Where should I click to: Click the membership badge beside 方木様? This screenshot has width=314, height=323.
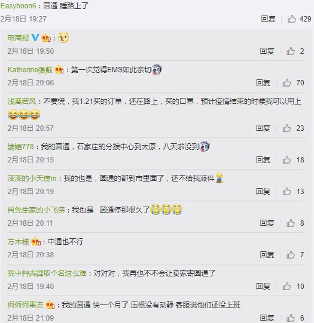pyautogui.click(x=36, y=242)
